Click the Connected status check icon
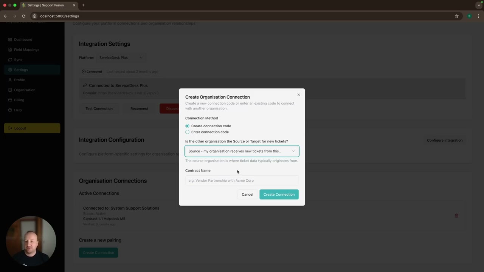The image size is (484, 272). pos(84,71)
